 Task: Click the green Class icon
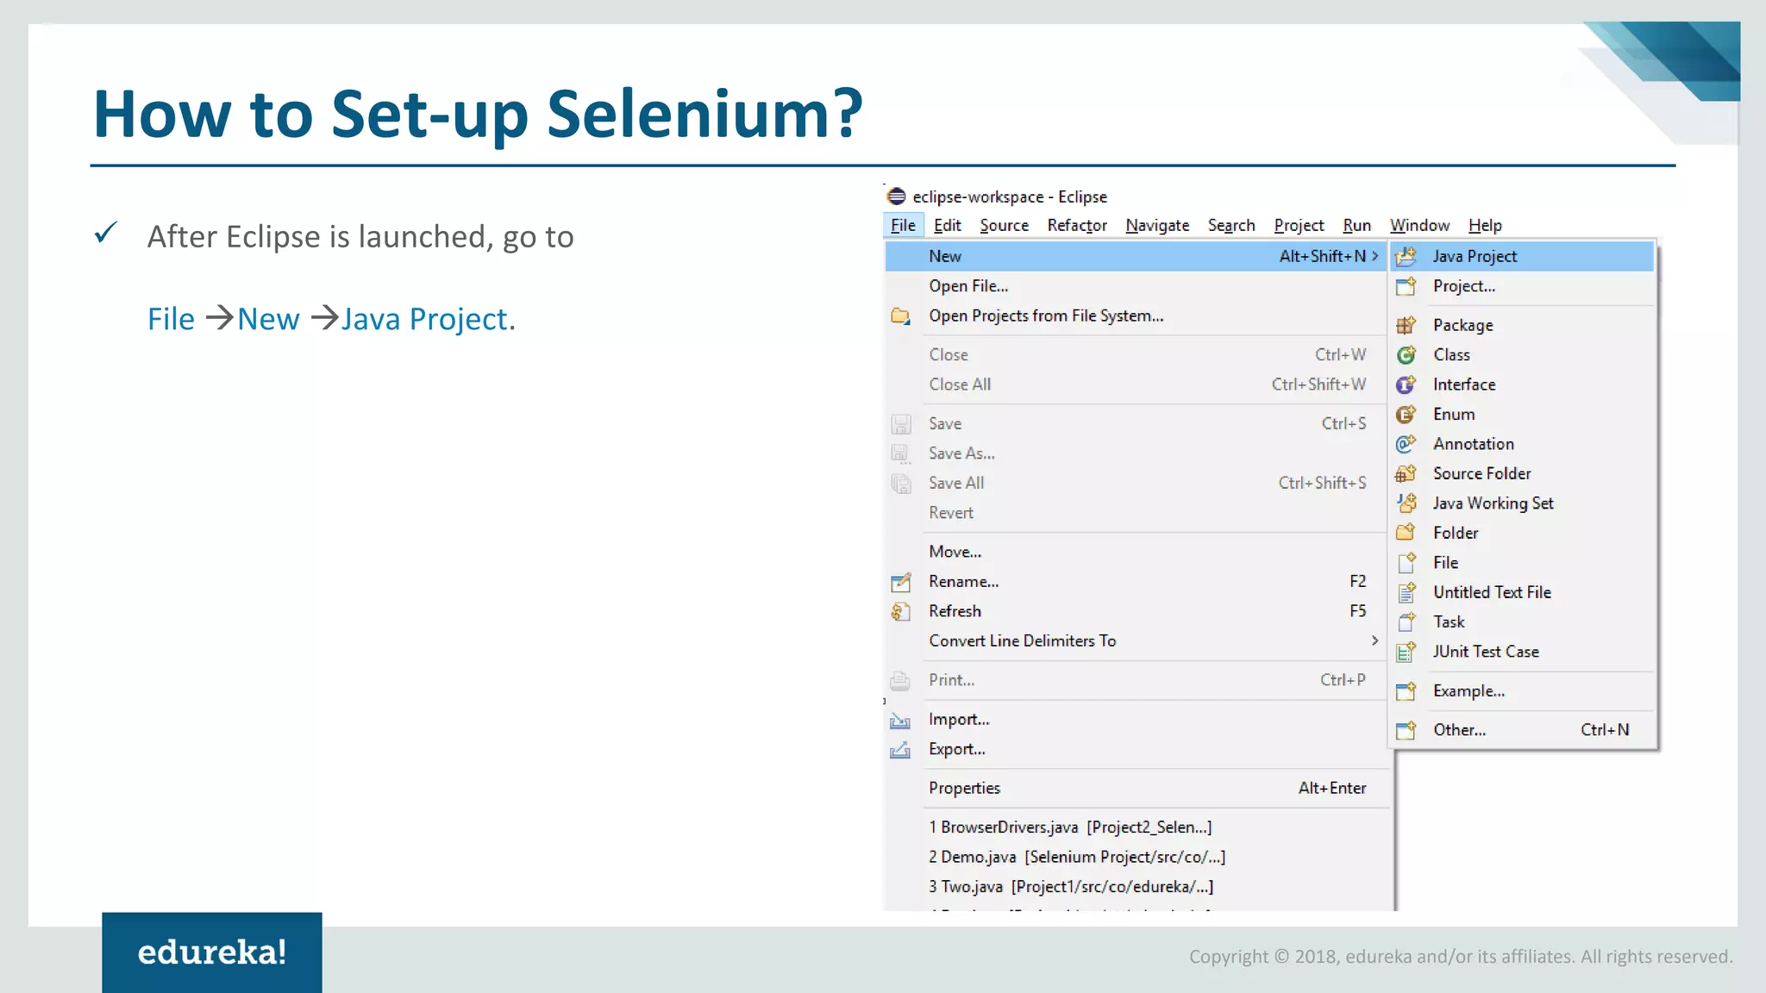[1406, 355]
